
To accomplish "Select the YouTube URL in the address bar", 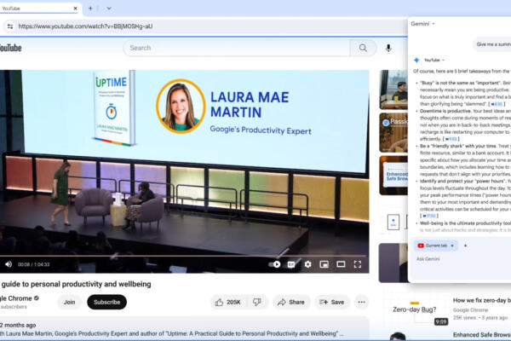I will 85,26.
